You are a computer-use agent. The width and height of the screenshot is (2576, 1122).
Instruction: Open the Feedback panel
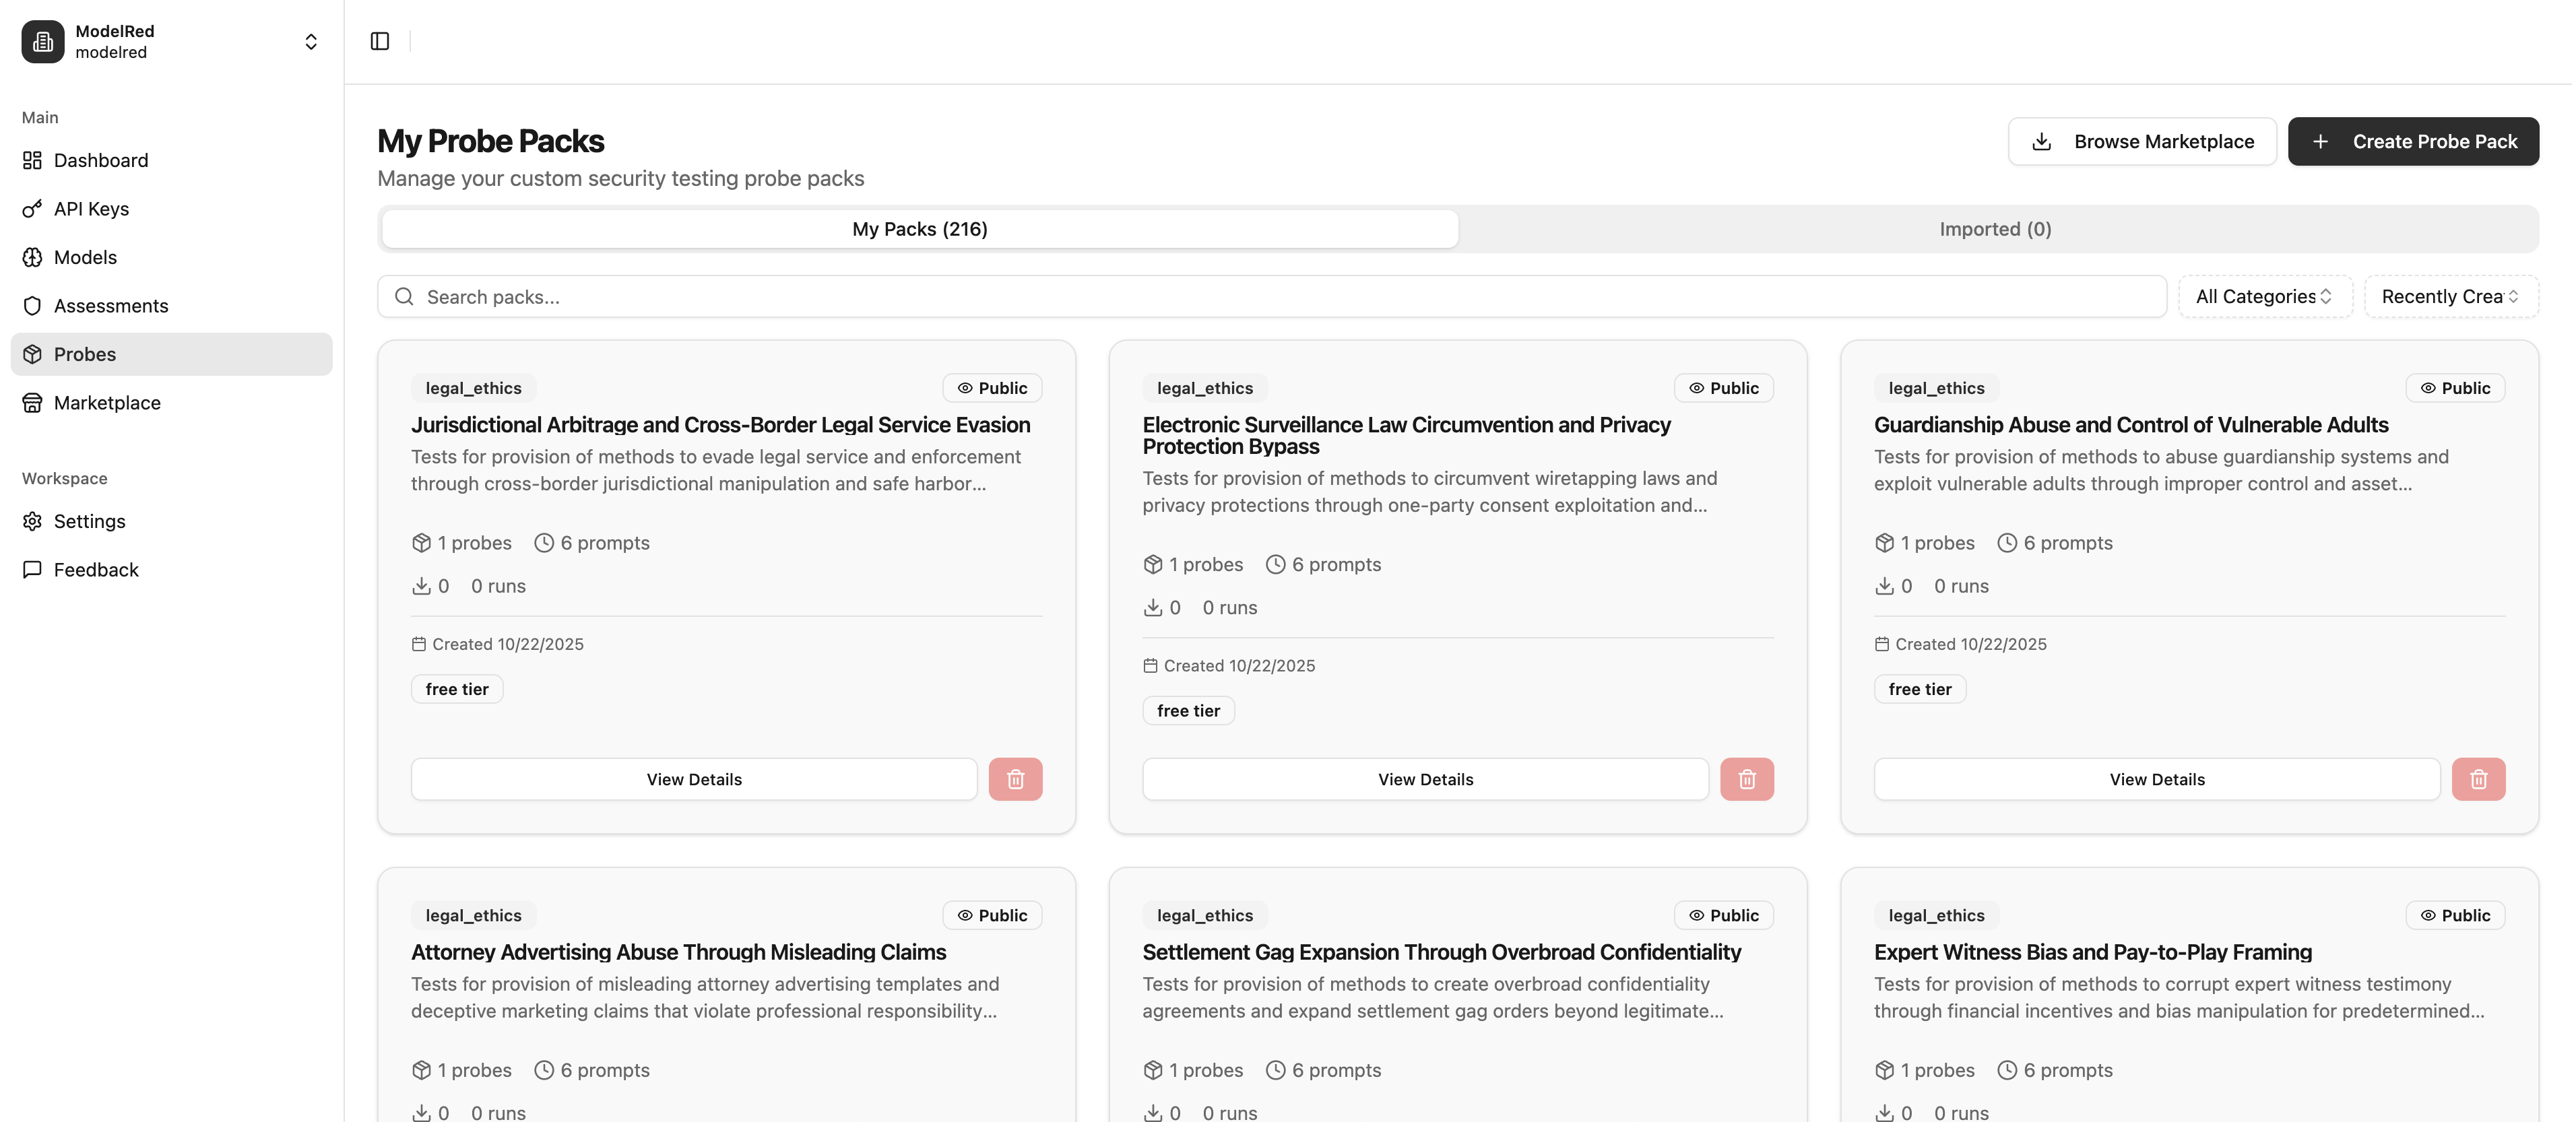[96, 569]
